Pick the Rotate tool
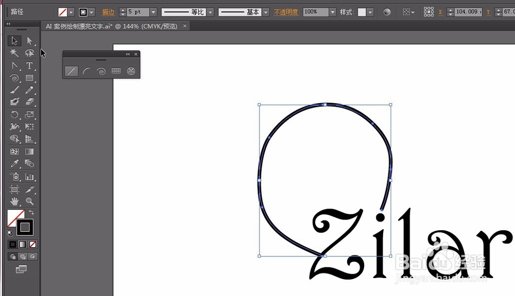This screenshot has height=296, width=515. coord(14,115)
